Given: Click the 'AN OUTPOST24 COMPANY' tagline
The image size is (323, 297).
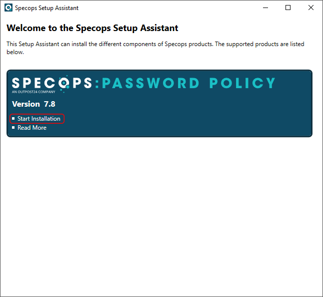Looking at the screenshot, I should (x=33, y=92).
